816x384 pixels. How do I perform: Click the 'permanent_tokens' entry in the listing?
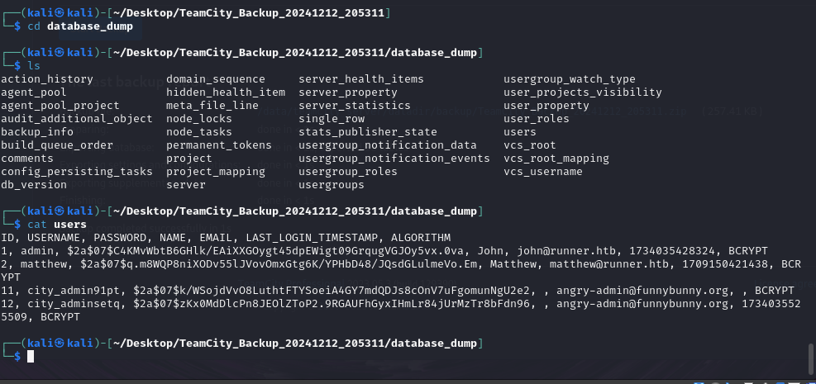click(x=219, y=145)
